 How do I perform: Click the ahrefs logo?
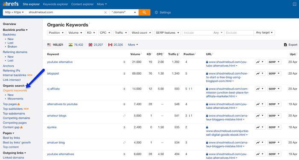tap(11, 4)
